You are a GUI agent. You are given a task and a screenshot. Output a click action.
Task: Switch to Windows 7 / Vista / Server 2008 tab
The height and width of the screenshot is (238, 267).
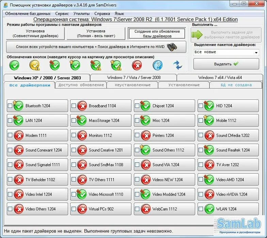[x=133, y=78]
